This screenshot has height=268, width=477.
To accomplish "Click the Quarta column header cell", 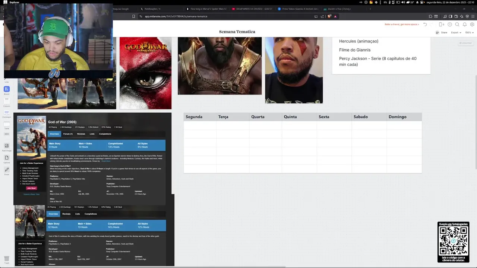I will coord(265,117).
